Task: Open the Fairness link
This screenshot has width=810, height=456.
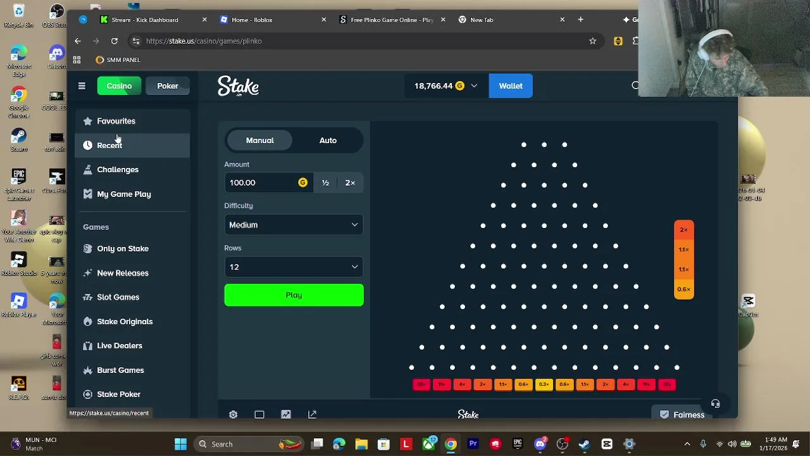Action: click(683, 415)
